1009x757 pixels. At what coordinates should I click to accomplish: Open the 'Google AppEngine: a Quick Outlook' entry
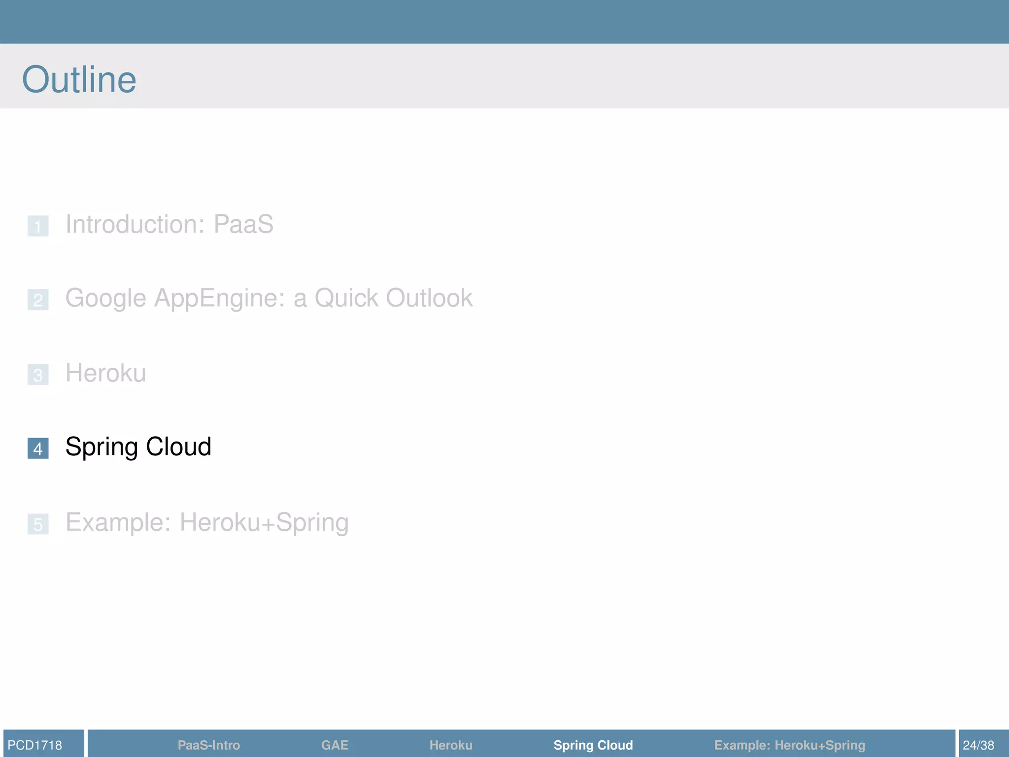(269, 298)
